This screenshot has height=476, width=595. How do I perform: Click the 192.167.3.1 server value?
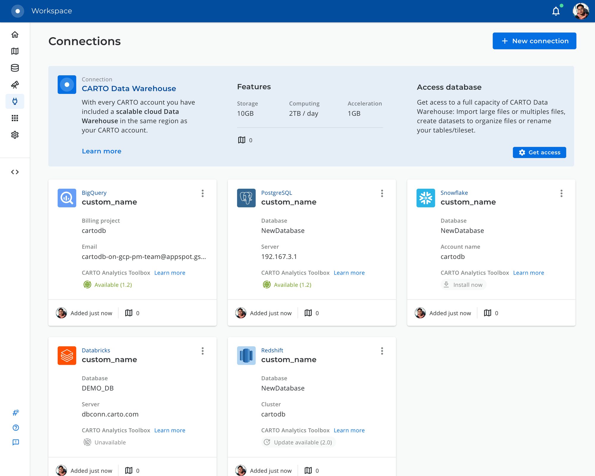[x=279, y=257]
